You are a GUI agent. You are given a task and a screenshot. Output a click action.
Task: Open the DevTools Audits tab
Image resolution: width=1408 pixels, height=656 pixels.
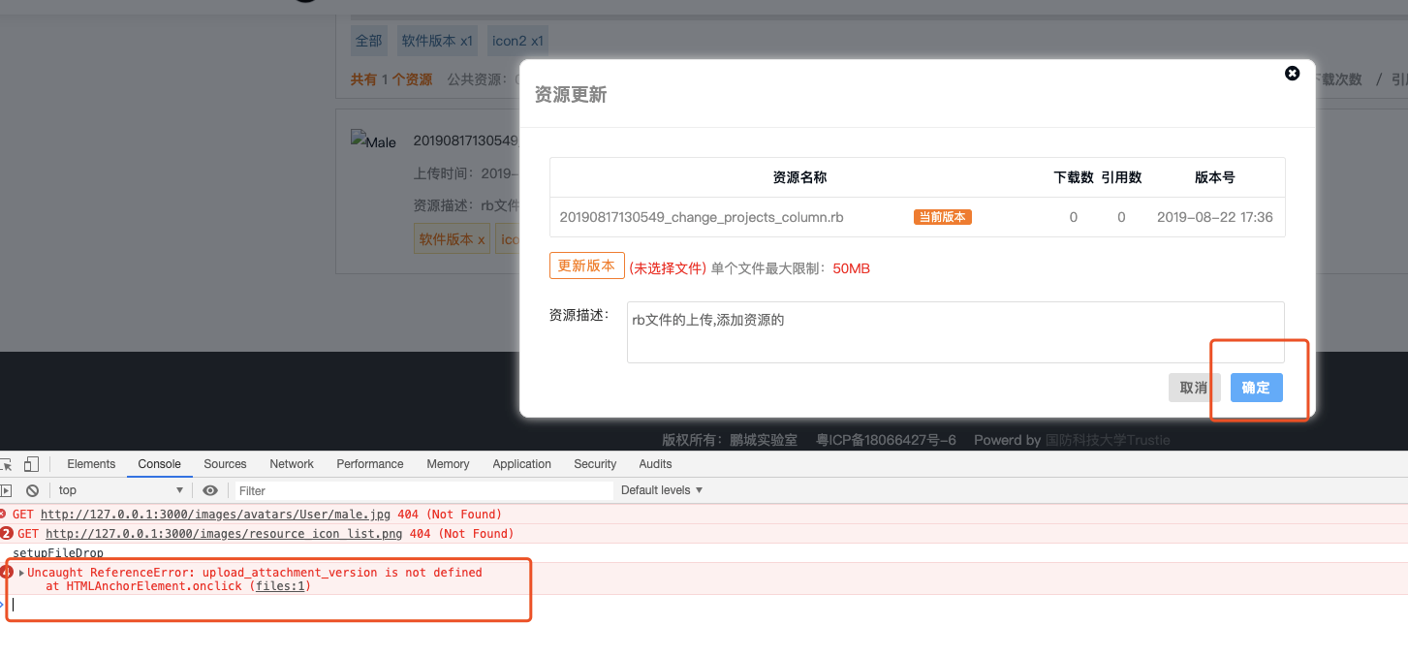point(655,464)
